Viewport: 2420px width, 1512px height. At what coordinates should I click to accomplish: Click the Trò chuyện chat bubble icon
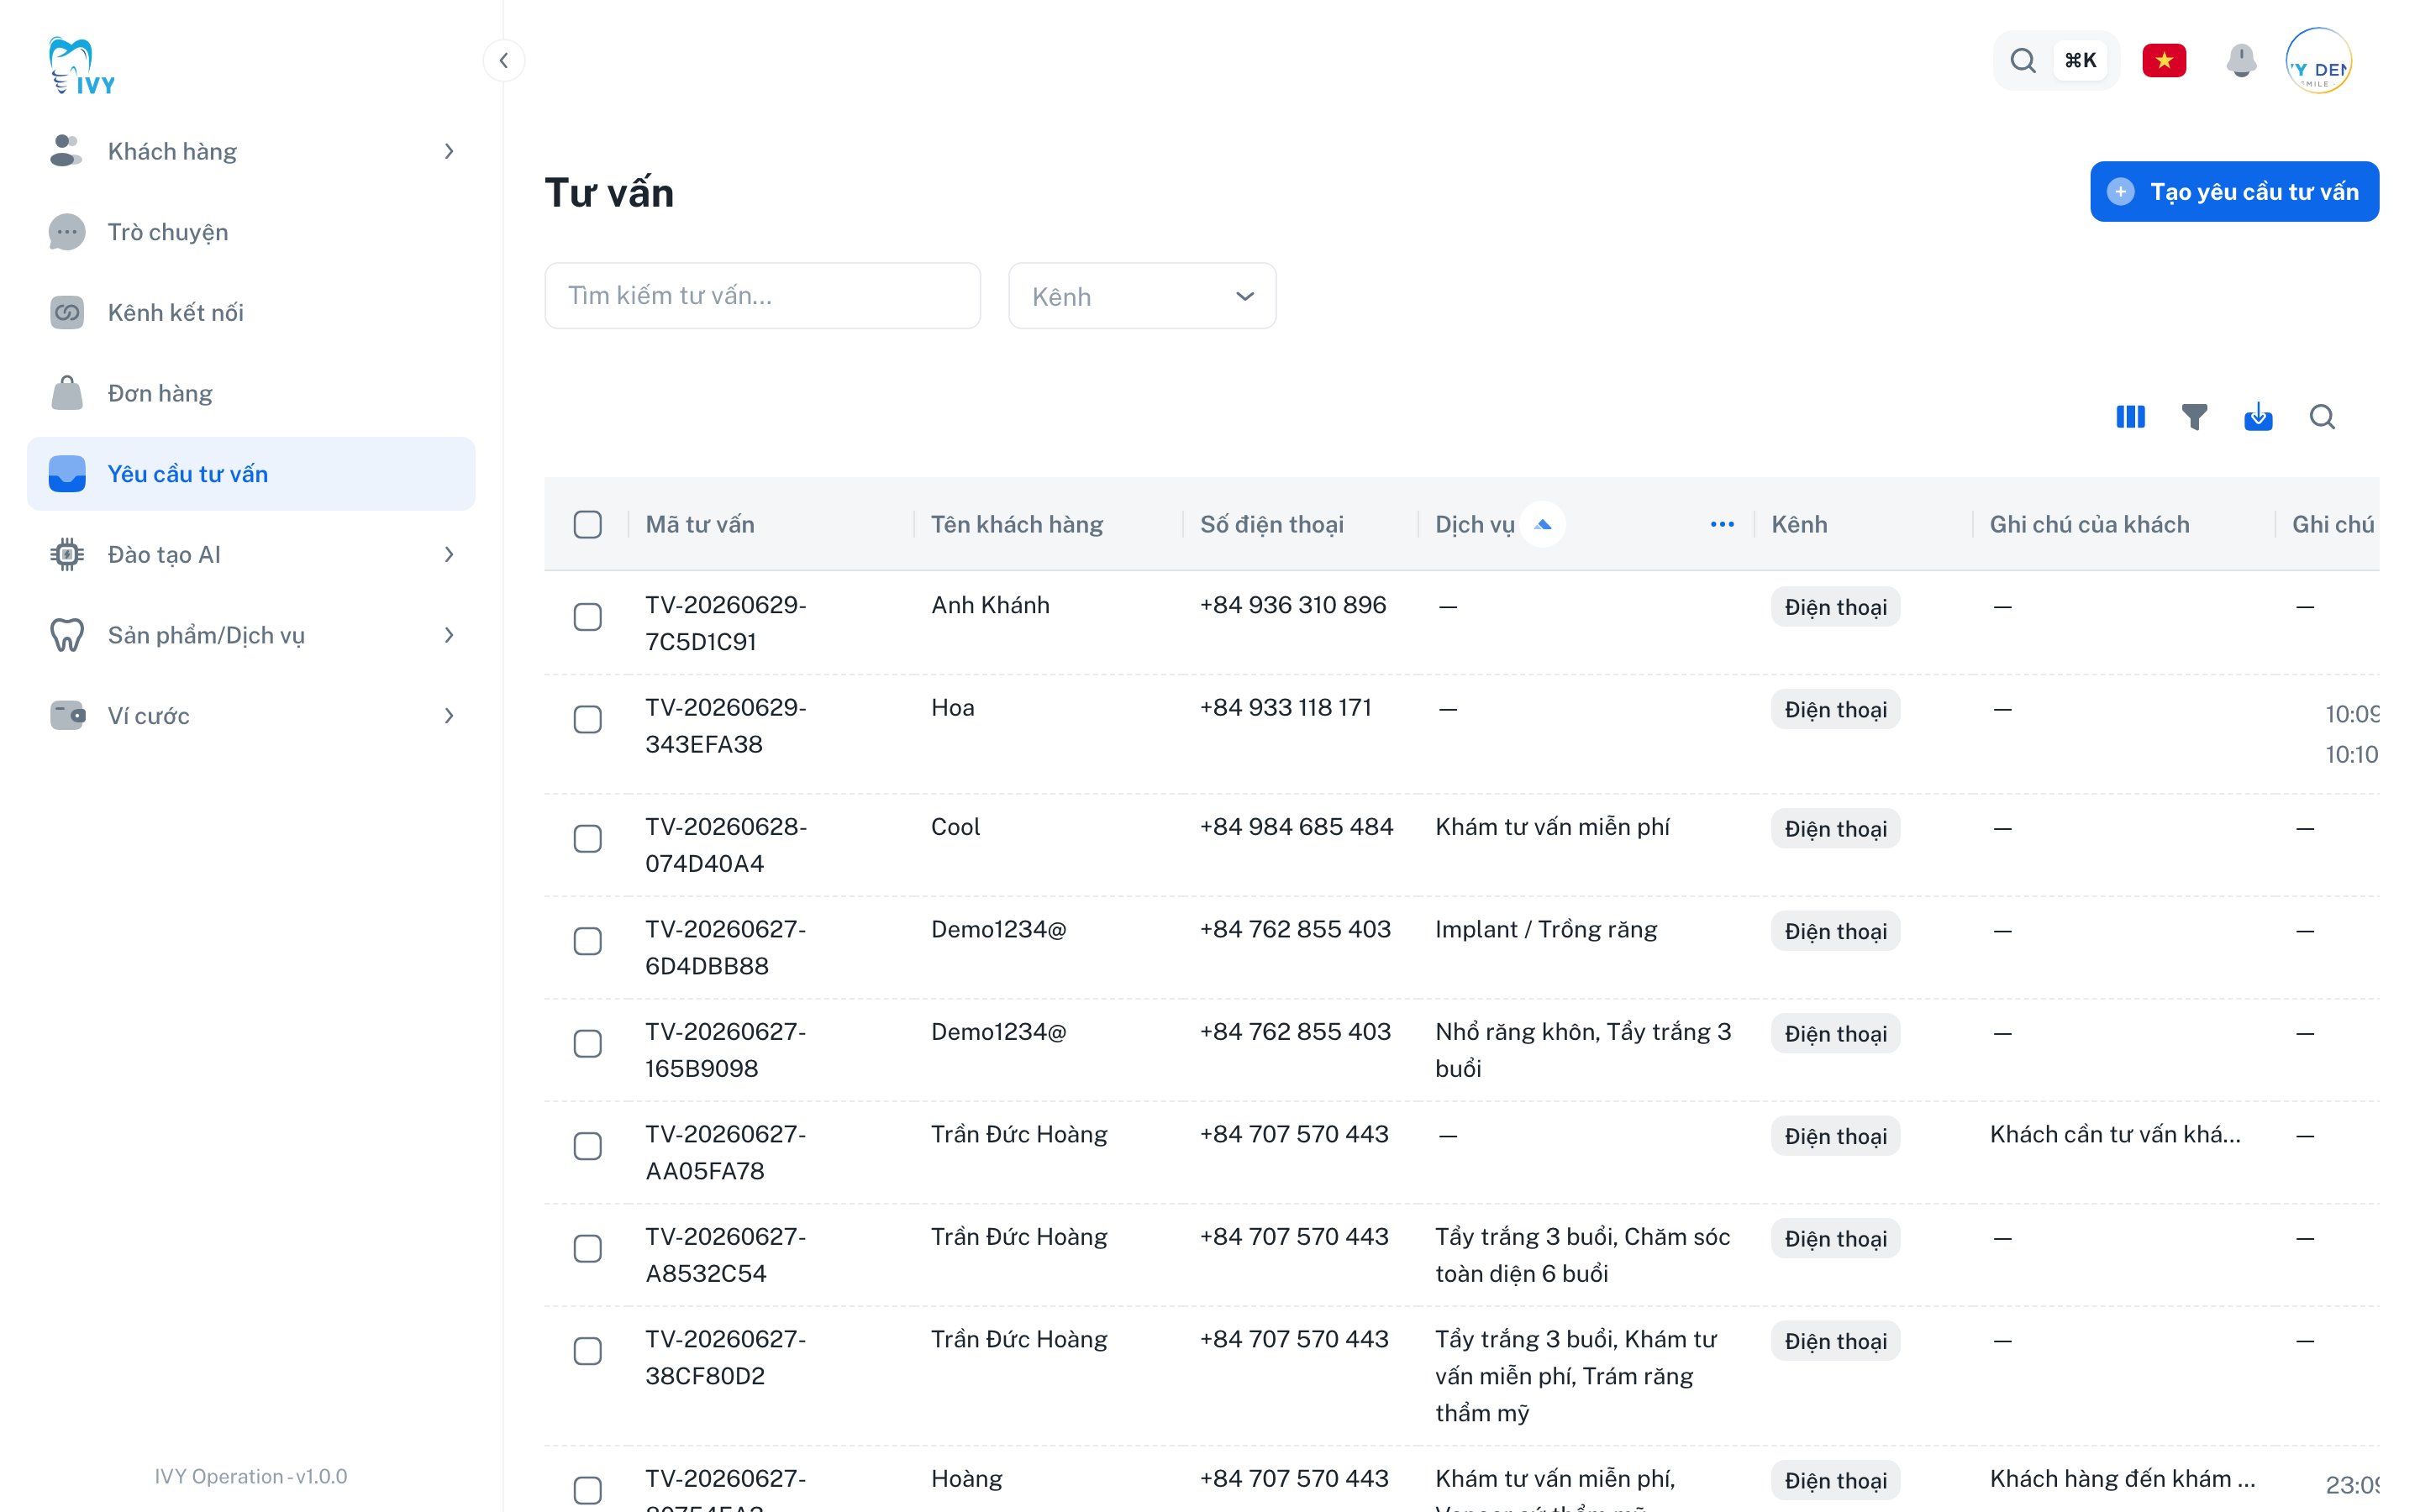[x=66, y=232]
